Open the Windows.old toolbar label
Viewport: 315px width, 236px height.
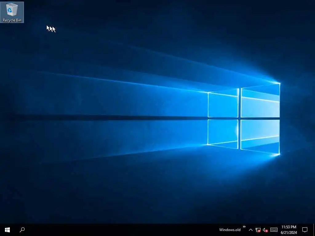click(x=229, y=230)
